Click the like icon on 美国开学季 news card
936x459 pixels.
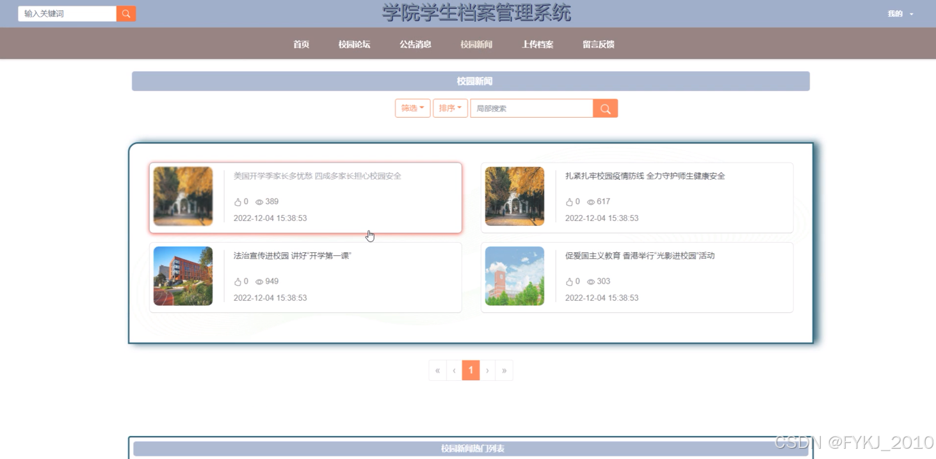point(238,202)
